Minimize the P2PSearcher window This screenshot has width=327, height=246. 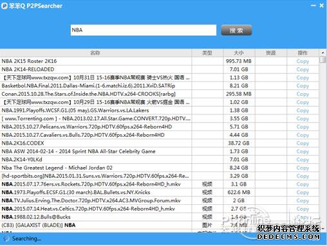[313, 6]
